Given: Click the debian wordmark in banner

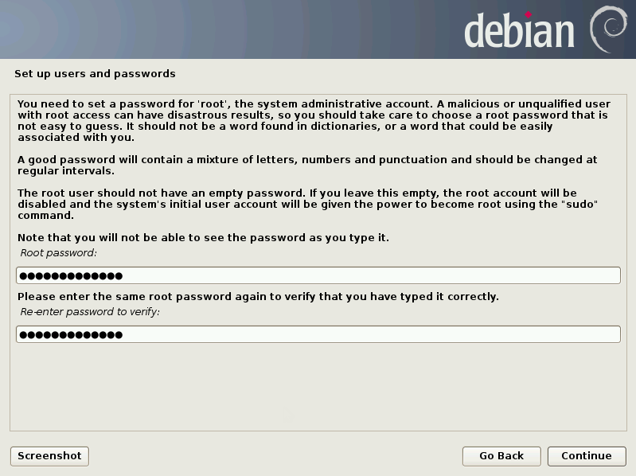Looking at the screenshot, I should [x=519, y=32].
